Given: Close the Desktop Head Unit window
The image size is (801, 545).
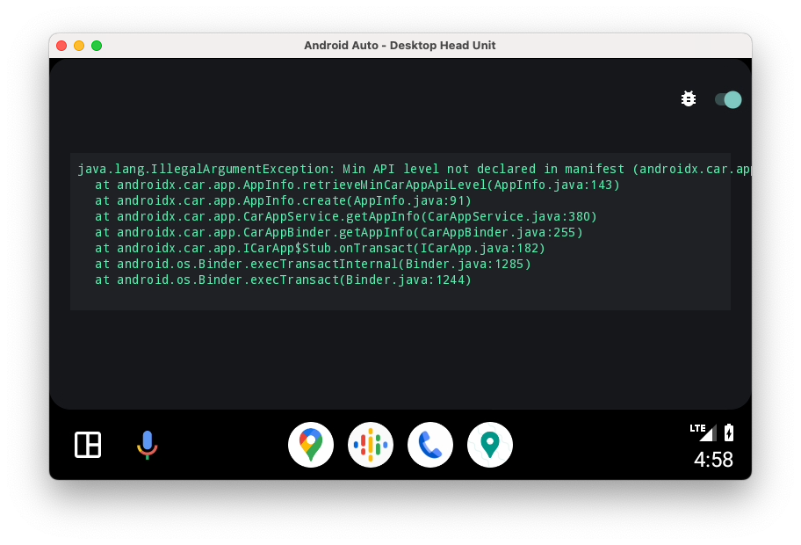Looking at the screenshot, I should tap(61, 46).
